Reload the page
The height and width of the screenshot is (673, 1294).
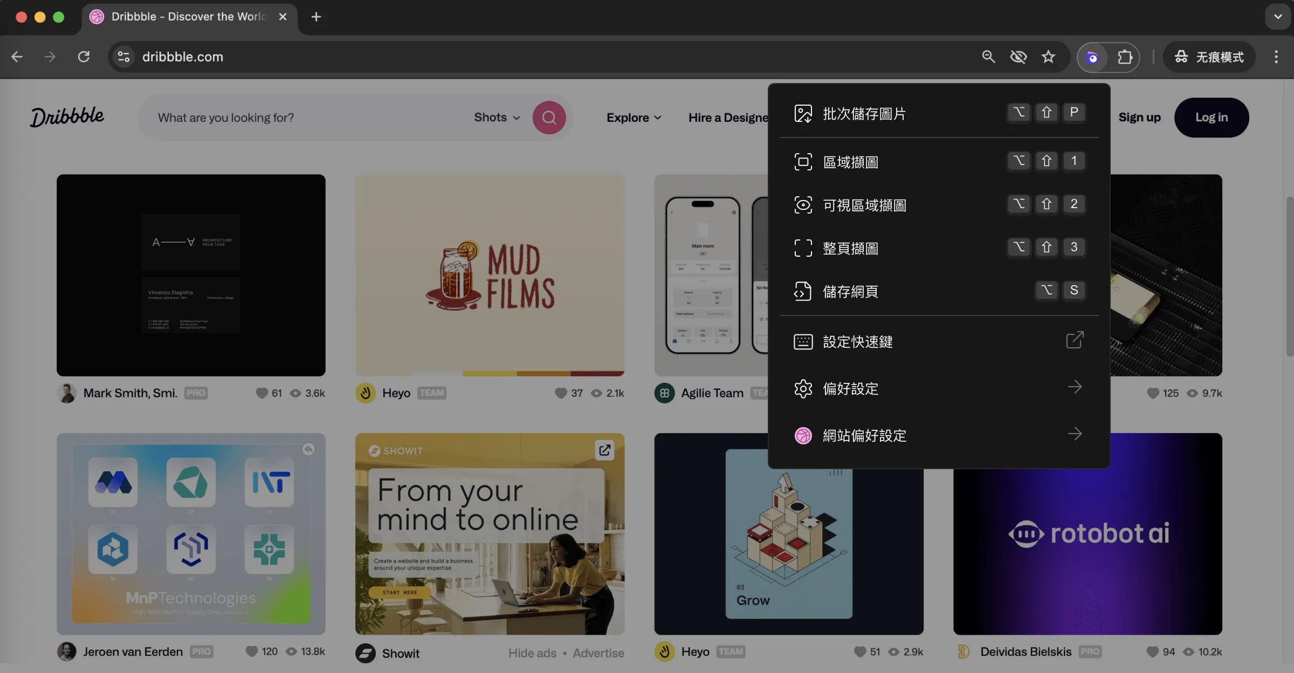coord(84,57)
